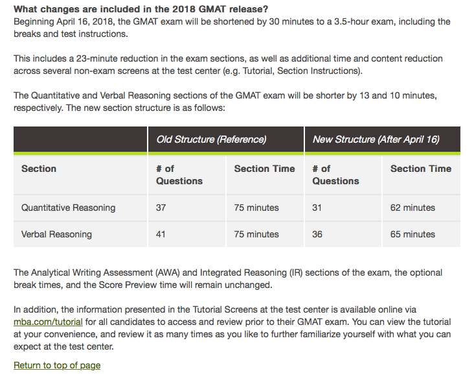Click the Analytical Writing Assessment paragraph
This screenshot has width=474, height=384.
(x=228, y=278)
